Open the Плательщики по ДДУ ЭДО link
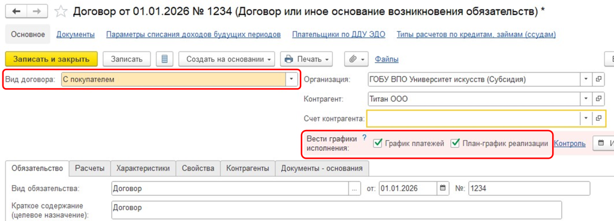614x221 pixels. pyautogui.click(x=339, y=34)
